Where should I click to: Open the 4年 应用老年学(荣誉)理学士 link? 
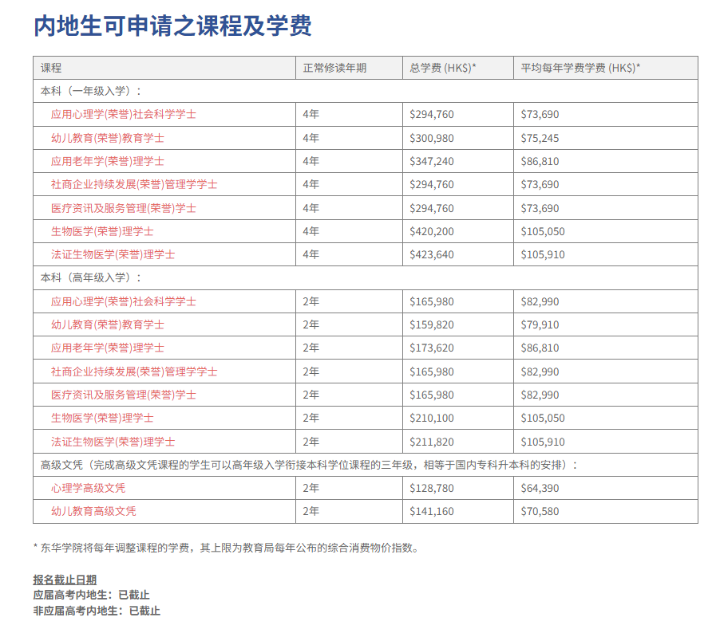click(x=107, y=162)
